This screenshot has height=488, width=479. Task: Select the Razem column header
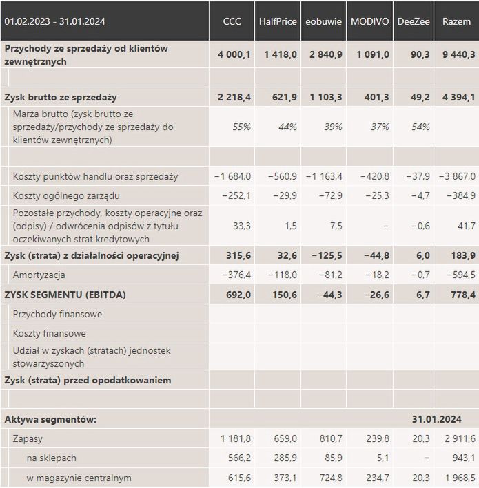(x=456, y=21)
